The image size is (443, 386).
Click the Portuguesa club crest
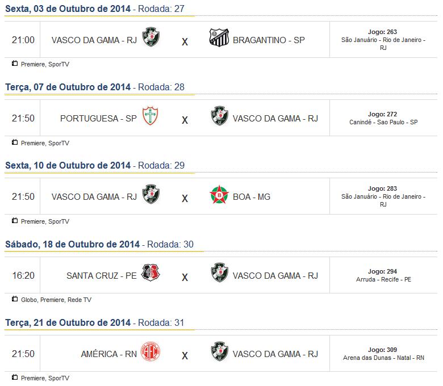coord(151,117)
